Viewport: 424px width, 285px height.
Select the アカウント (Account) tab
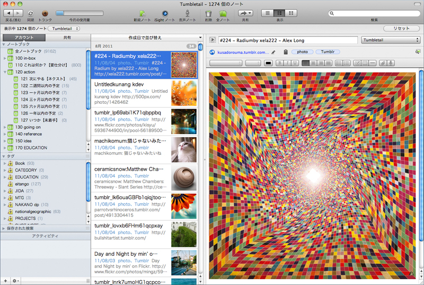pyautogui.click(x=24, y=38)
